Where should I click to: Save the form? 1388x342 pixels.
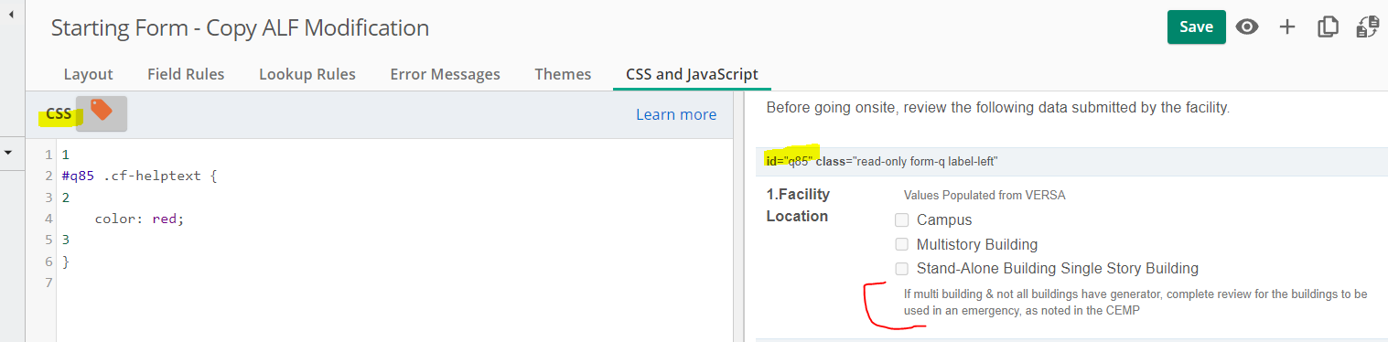(x=1196, y=27)
